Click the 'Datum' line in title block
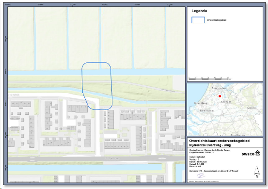 click(198, 162)
